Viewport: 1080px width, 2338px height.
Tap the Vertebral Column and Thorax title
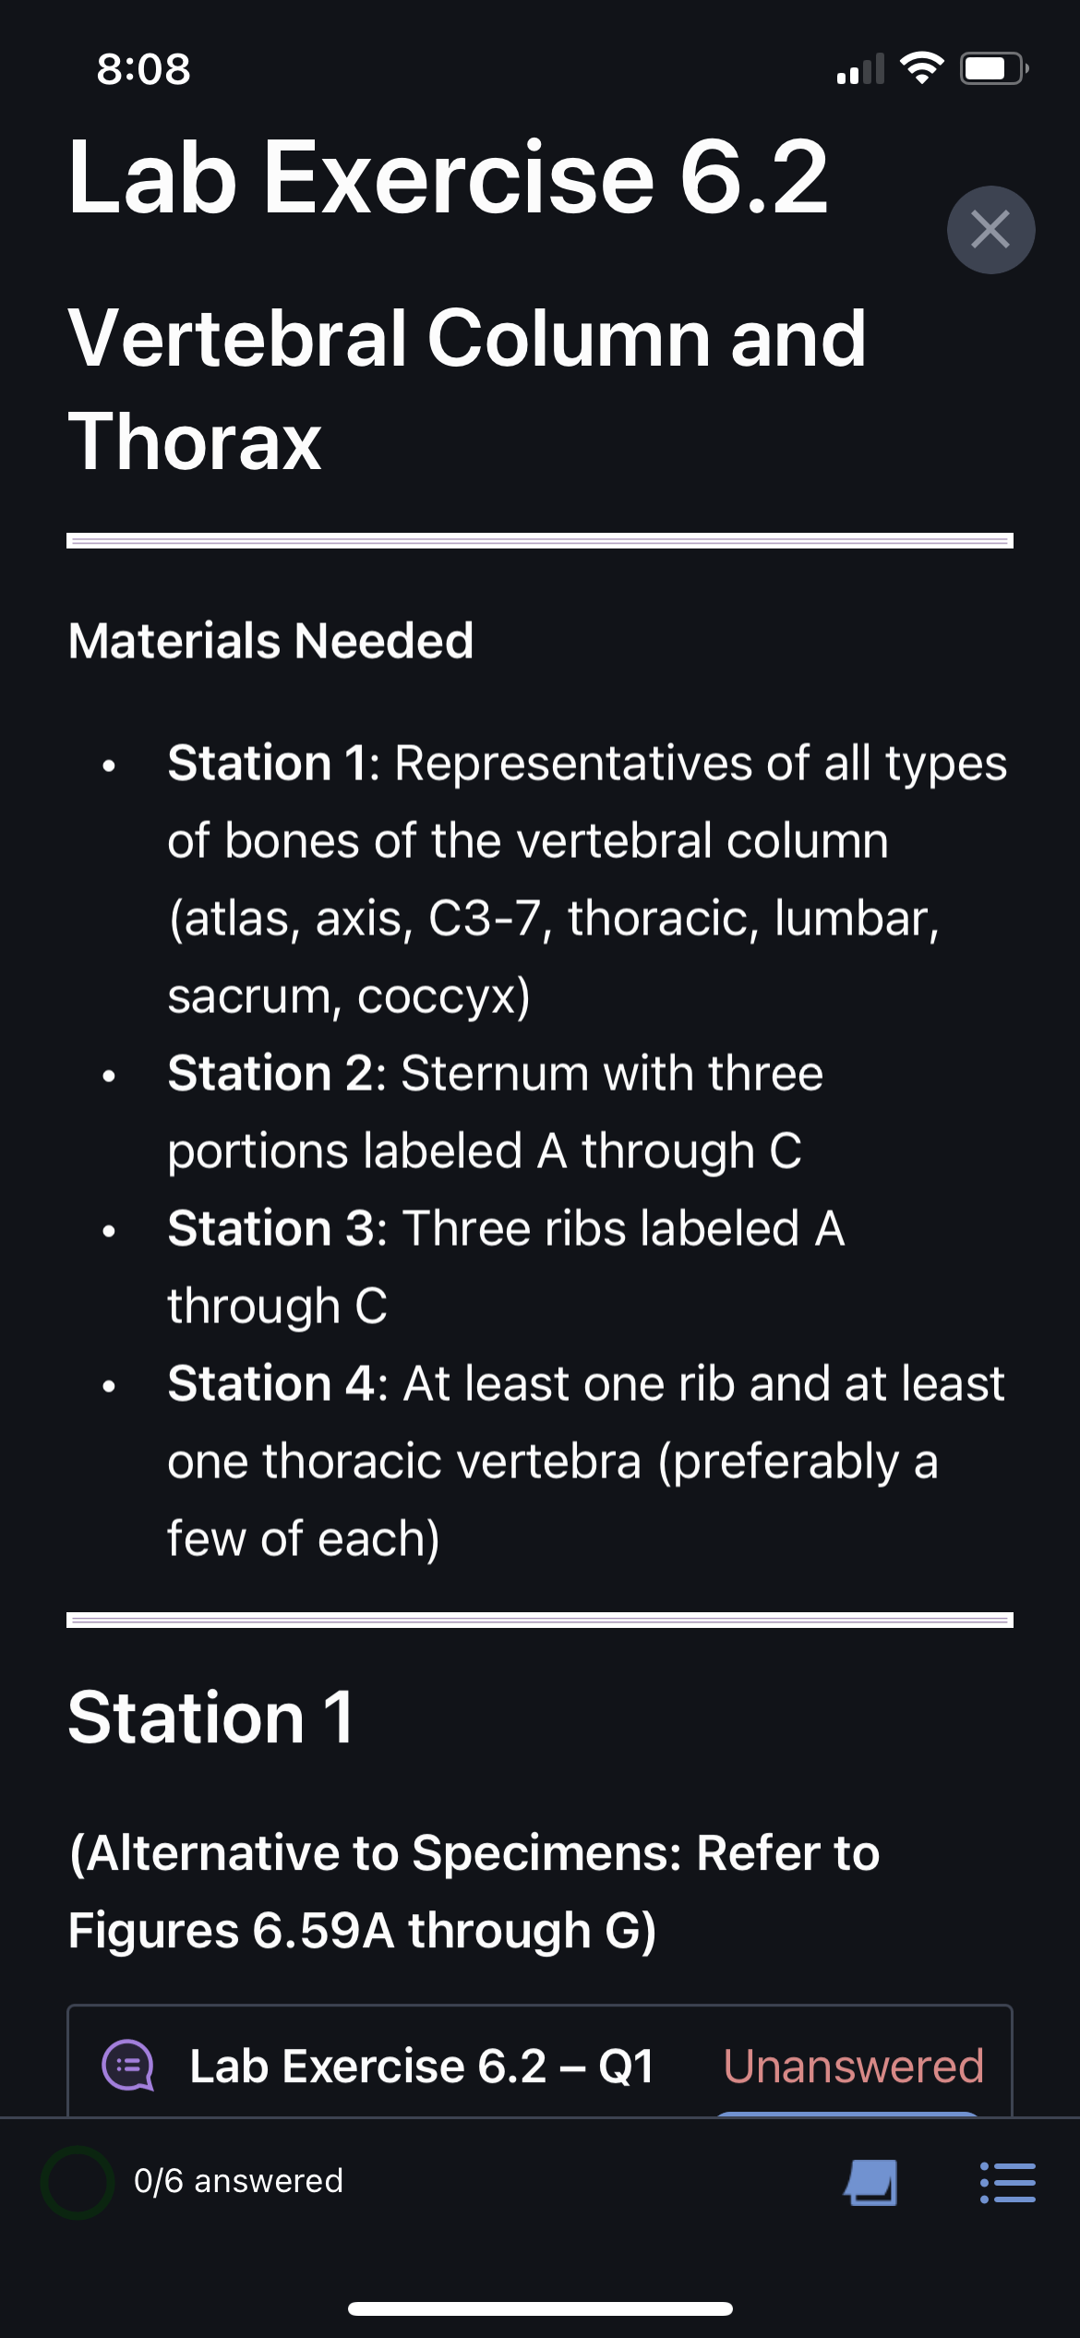pos(467,389)
